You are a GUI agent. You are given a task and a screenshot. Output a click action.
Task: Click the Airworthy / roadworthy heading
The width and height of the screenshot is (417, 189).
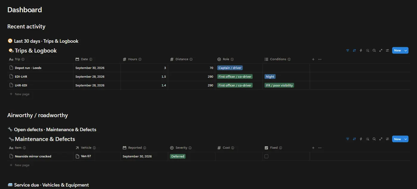(x=38, y=115)
